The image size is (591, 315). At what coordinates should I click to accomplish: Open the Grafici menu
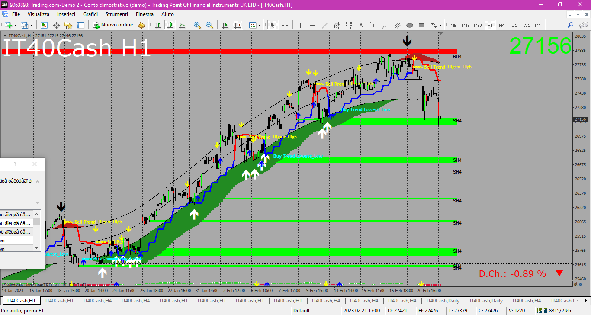click(90, 14)
